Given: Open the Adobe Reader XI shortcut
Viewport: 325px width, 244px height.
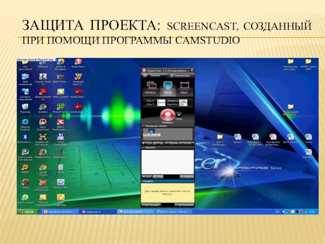Looking at the screenshot, I should [x=43, y=95].
